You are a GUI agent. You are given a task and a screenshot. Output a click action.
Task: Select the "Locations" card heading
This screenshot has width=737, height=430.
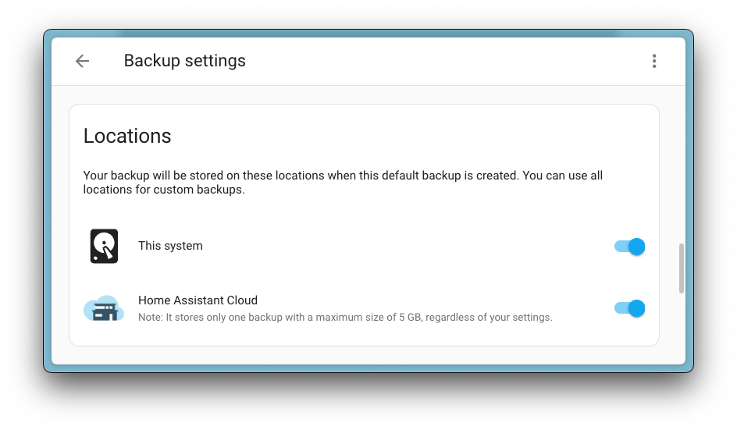click(x=127, y=136)
